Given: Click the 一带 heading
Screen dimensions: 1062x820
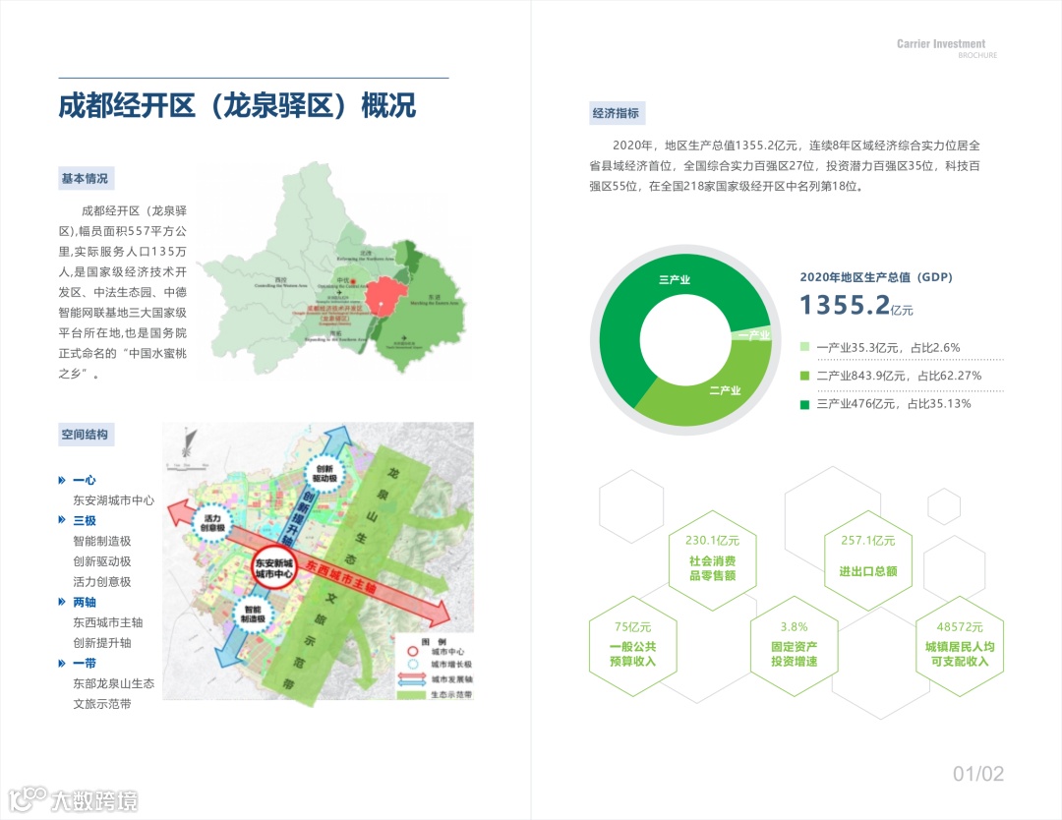Looking at the screenshot, I should pos(85,663).
